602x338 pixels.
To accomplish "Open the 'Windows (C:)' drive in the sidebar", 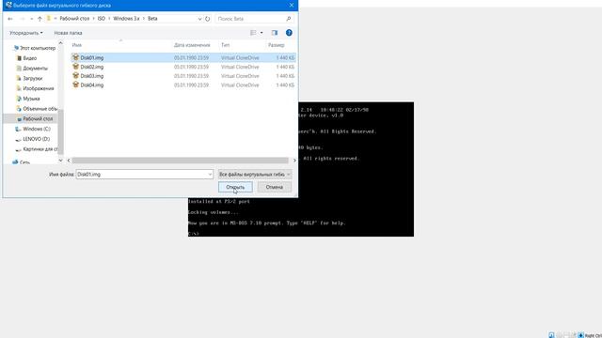I will pos(37,129).
